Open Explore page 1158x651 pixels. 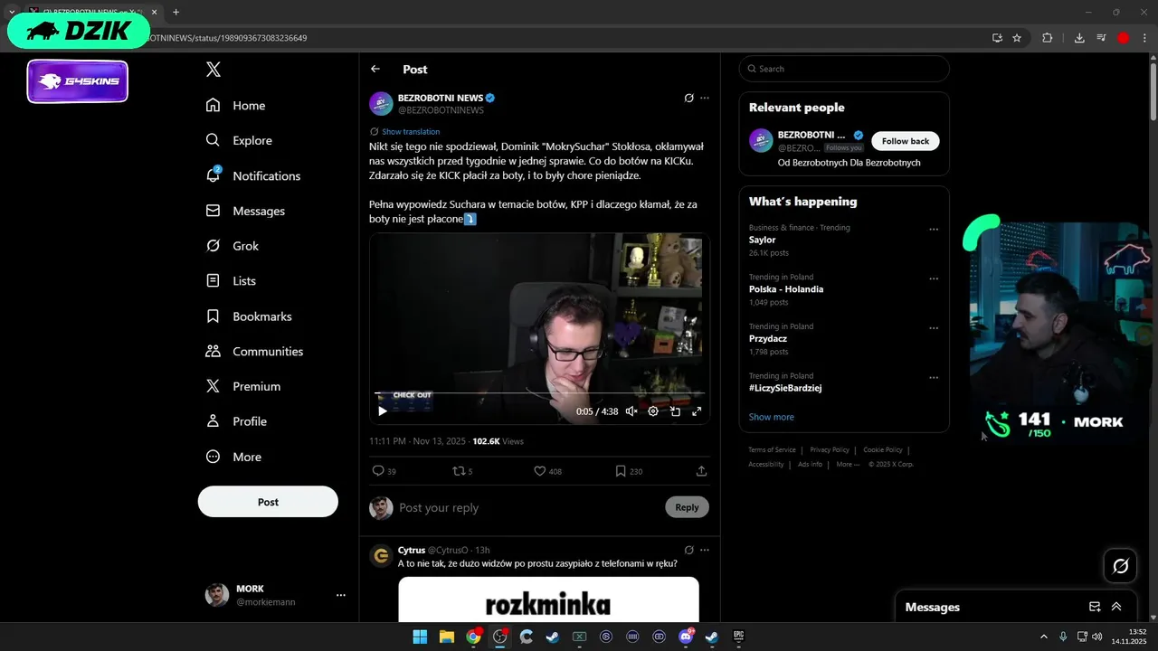click(239, 140)
